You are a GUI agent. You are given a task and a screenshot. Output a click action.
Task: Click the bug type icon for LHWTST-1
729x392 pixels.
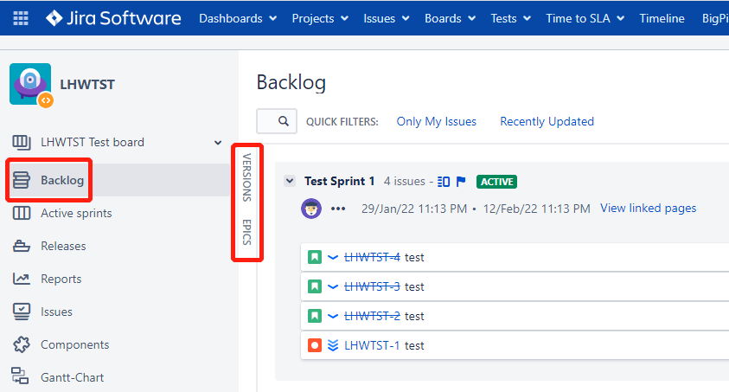coord(315,345)
